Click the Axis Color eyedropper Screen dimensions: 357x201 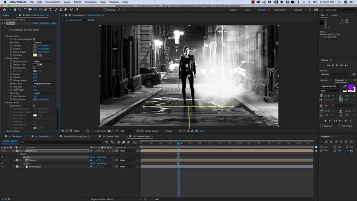40,55
